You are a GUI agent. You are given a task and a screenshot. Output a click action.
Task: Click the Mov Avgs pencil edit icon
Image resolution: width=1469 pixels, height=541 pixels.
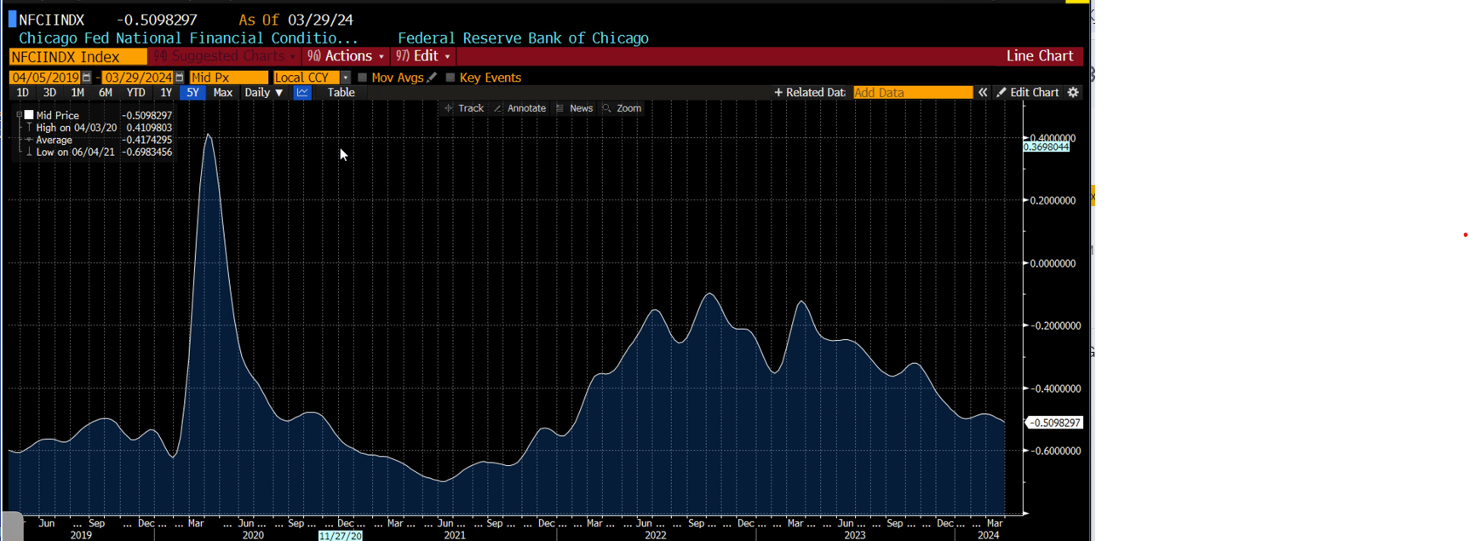433,78
